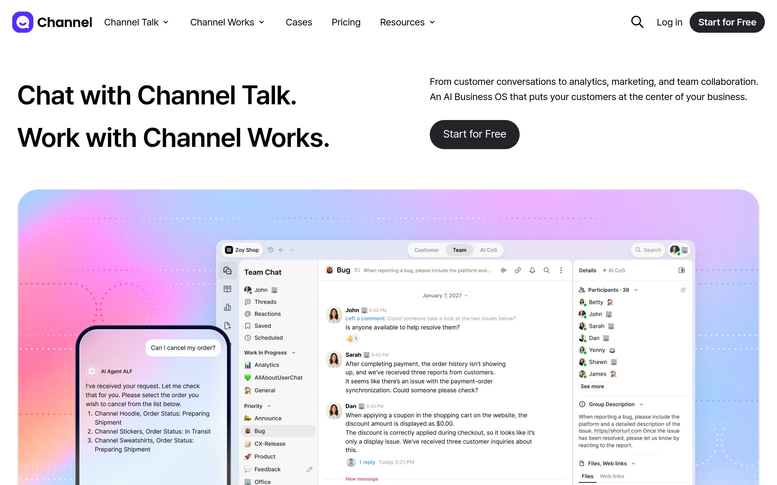
Task: Copy link via chain icon in Bug header
Action: tap(518, 270)
